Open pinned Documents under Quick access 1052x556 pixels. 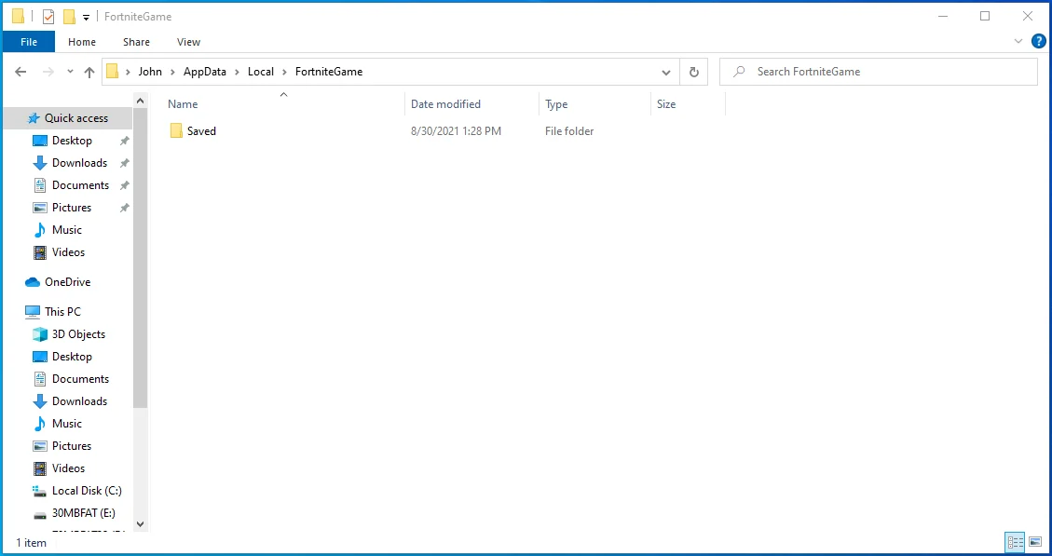coord(80,185)
